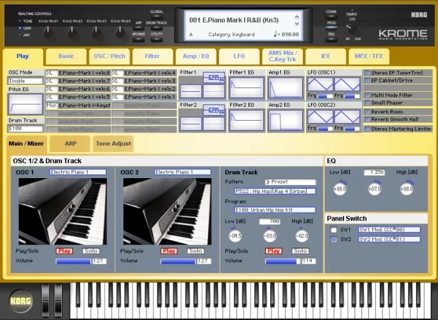This screenshot has height=320, width=438.
Task: Adjust the Knob Mod2 realtime knob
Action: click(x=73, y=33)
